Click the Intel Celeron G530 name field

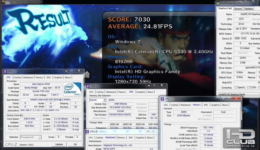41,84
